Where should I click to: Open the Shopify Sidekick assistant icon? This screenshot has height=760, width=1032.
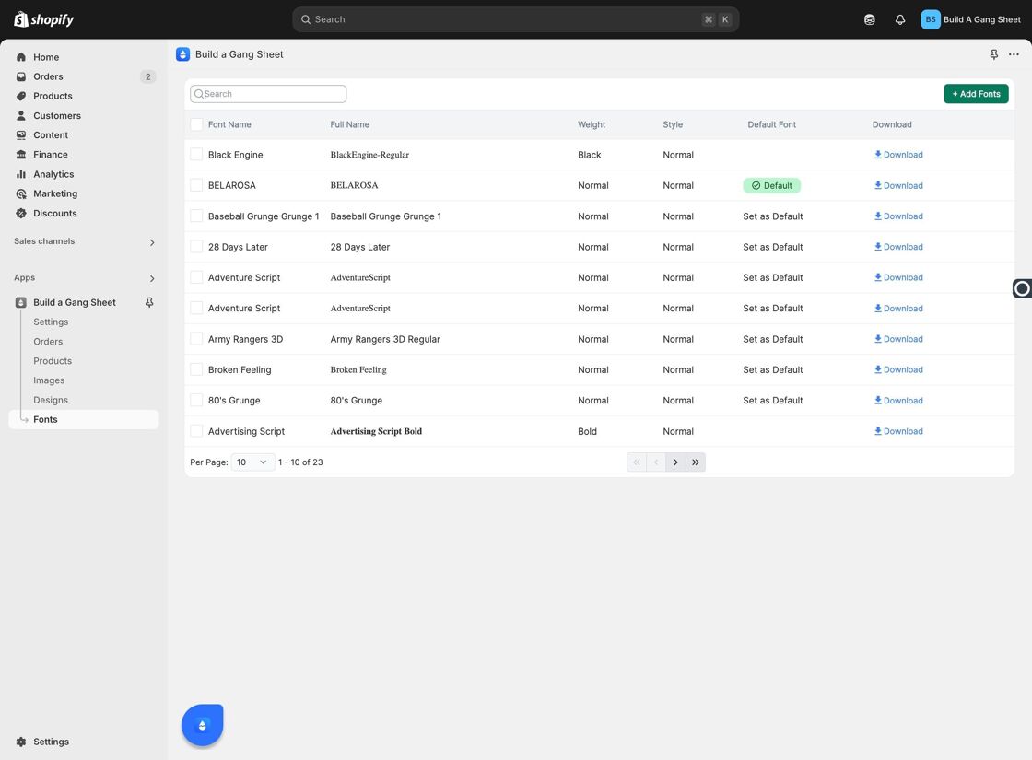click(x=870, y=19)
